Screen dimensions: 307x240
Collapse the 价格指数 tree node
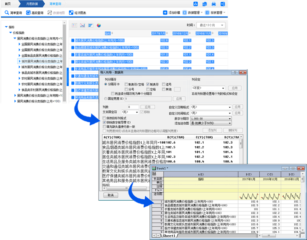[11, 33]
